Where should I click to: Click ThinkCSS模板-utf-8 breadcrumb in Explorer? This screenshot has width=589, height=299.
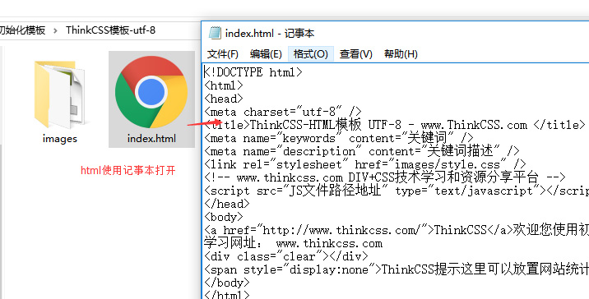coord(110,30)
